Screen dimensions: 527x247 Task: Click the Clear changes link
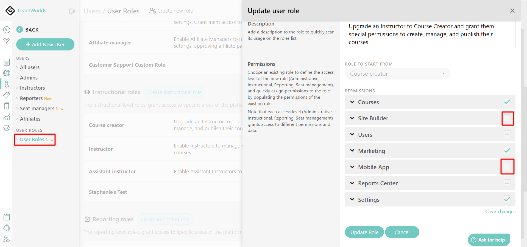[x=500, y=211]
